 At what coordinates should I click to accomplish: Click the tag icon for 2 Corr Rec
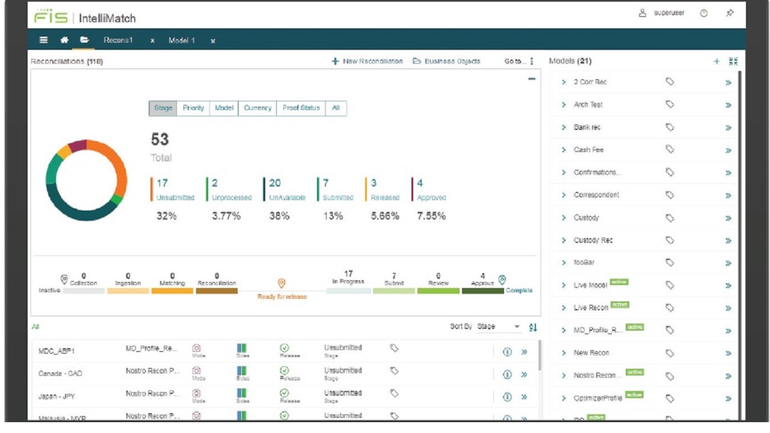click(670, 82)
